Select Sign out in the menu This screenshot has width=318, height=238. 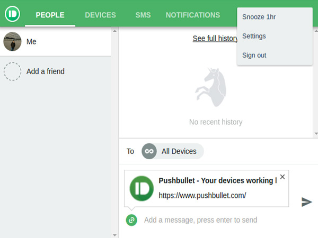[275, 55]
